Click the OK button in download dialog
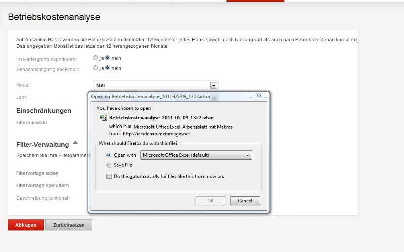This screenshot has height=252, width=404. (x=210, y=201)
